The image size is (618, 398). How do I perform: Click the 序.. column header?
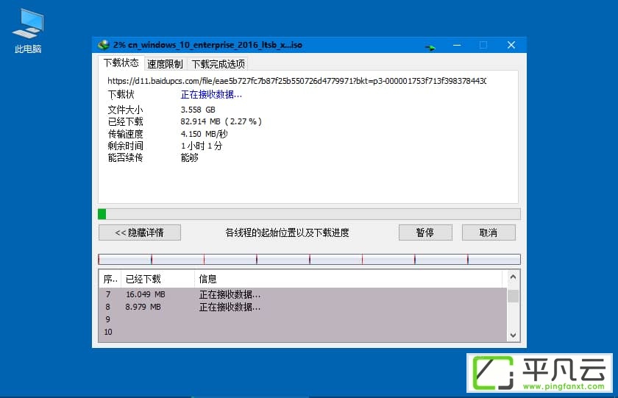(110, 280)
